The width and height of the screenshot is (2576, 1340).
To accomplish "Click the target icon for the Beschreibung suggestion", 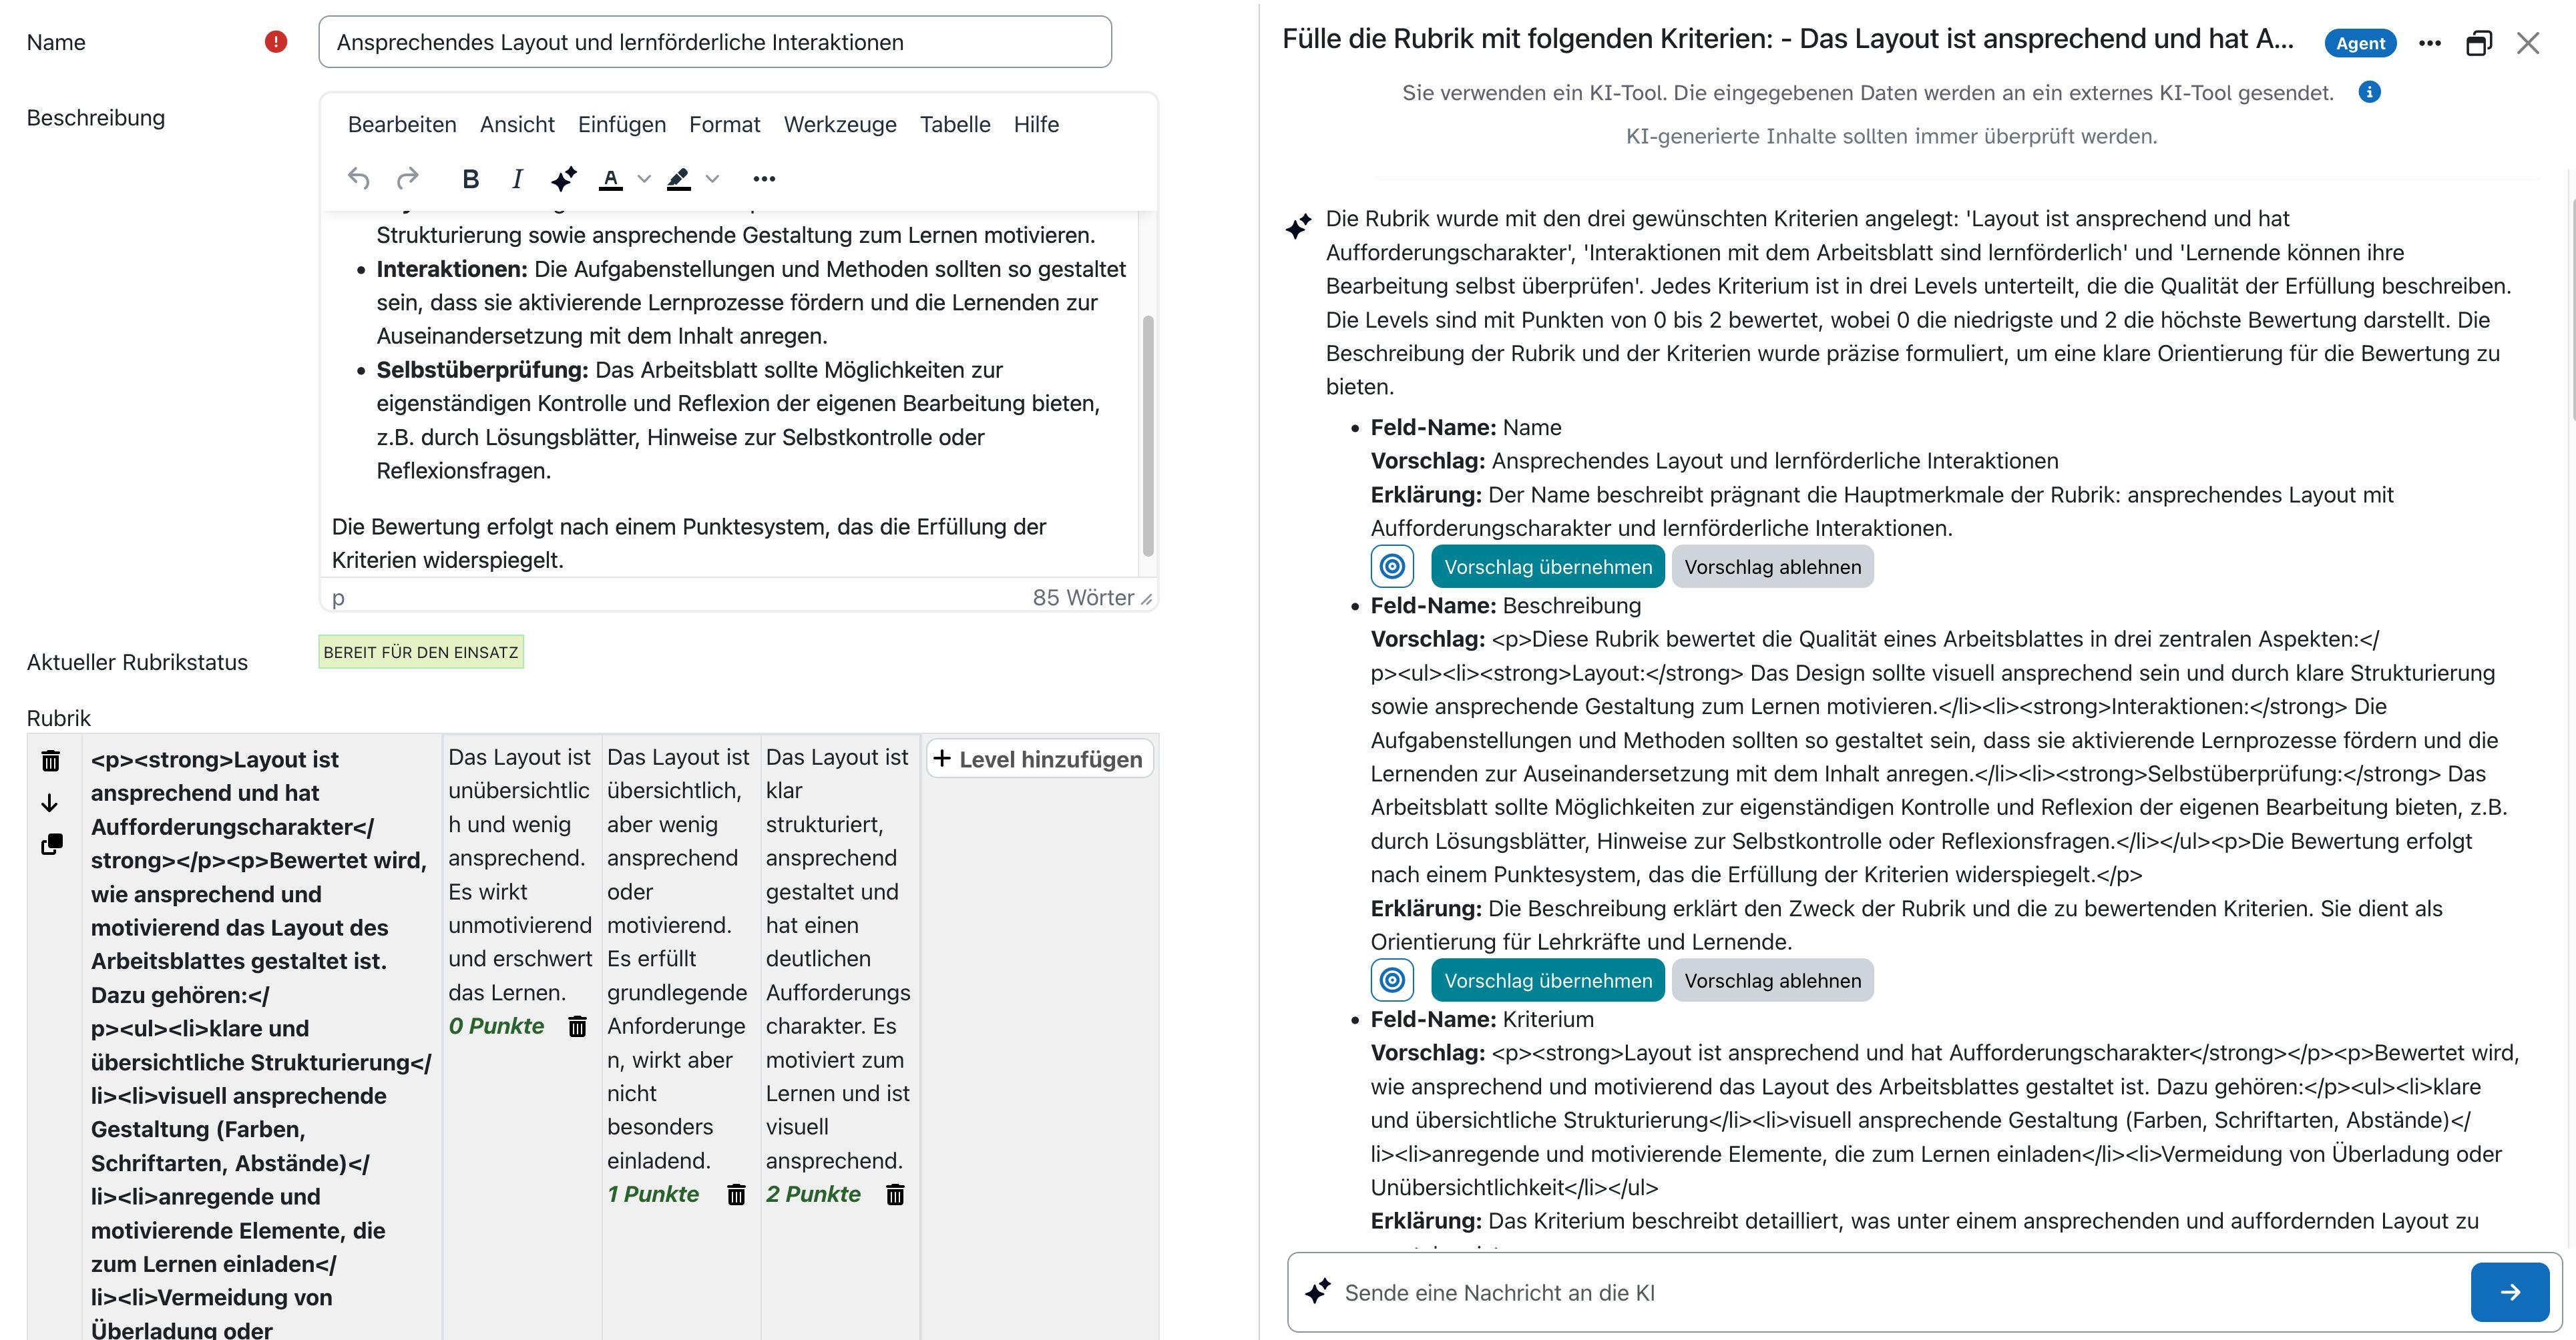I will [1392, 980].
